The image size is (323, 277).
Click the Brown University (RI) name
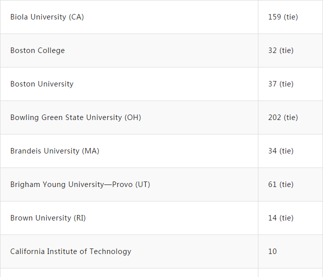pyautogui.click(x=48, y=218)
